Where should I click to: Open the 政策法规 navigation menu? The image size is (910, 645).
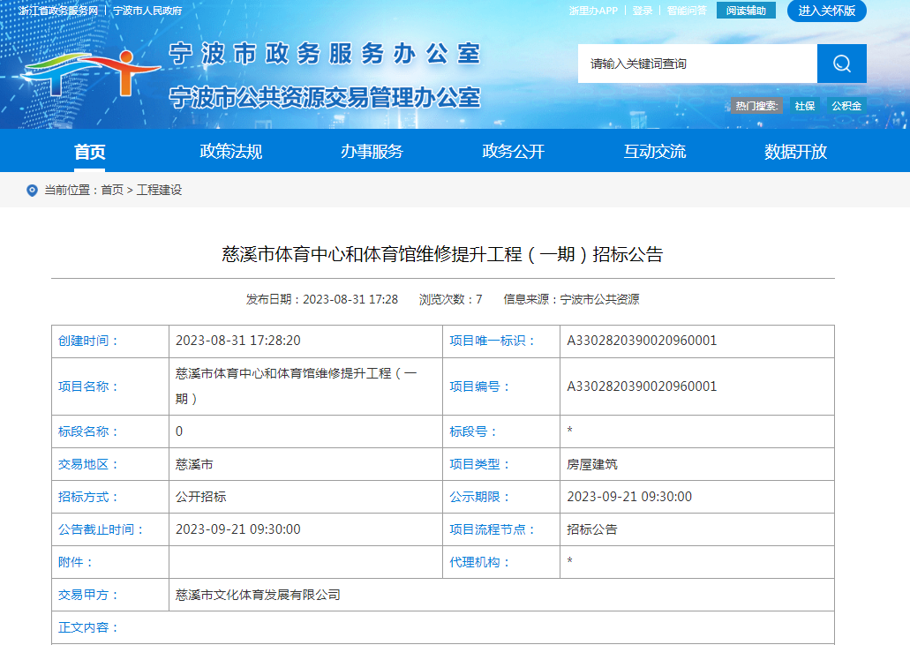[230, 152]
